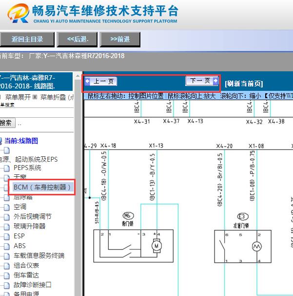Open the ESP wiring diagram
The height and width of the screenshot is (296, 293).
pos(19,236)
